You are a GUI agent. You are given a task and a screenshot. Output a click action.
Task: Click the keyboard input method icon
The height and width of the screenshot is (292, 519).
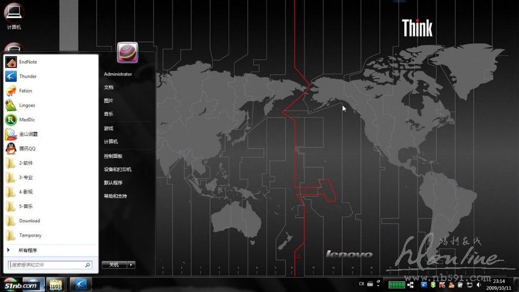(370, 284)
